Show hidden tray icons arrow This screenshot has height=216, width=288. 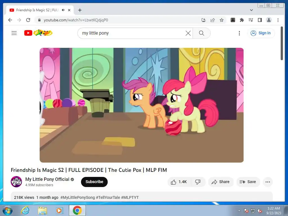[x=239, y=211]
